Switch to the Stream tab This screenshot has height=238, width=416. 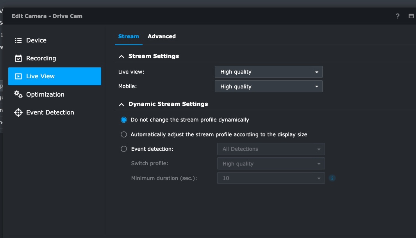pyautogui.click(x=129, y=36)
